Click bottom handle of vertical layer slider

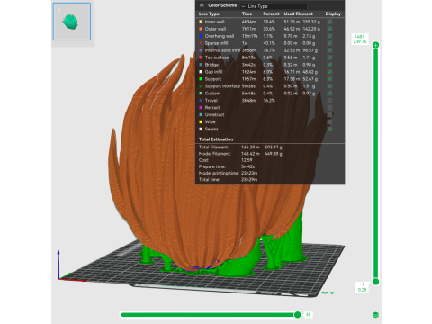pos(375,282)
